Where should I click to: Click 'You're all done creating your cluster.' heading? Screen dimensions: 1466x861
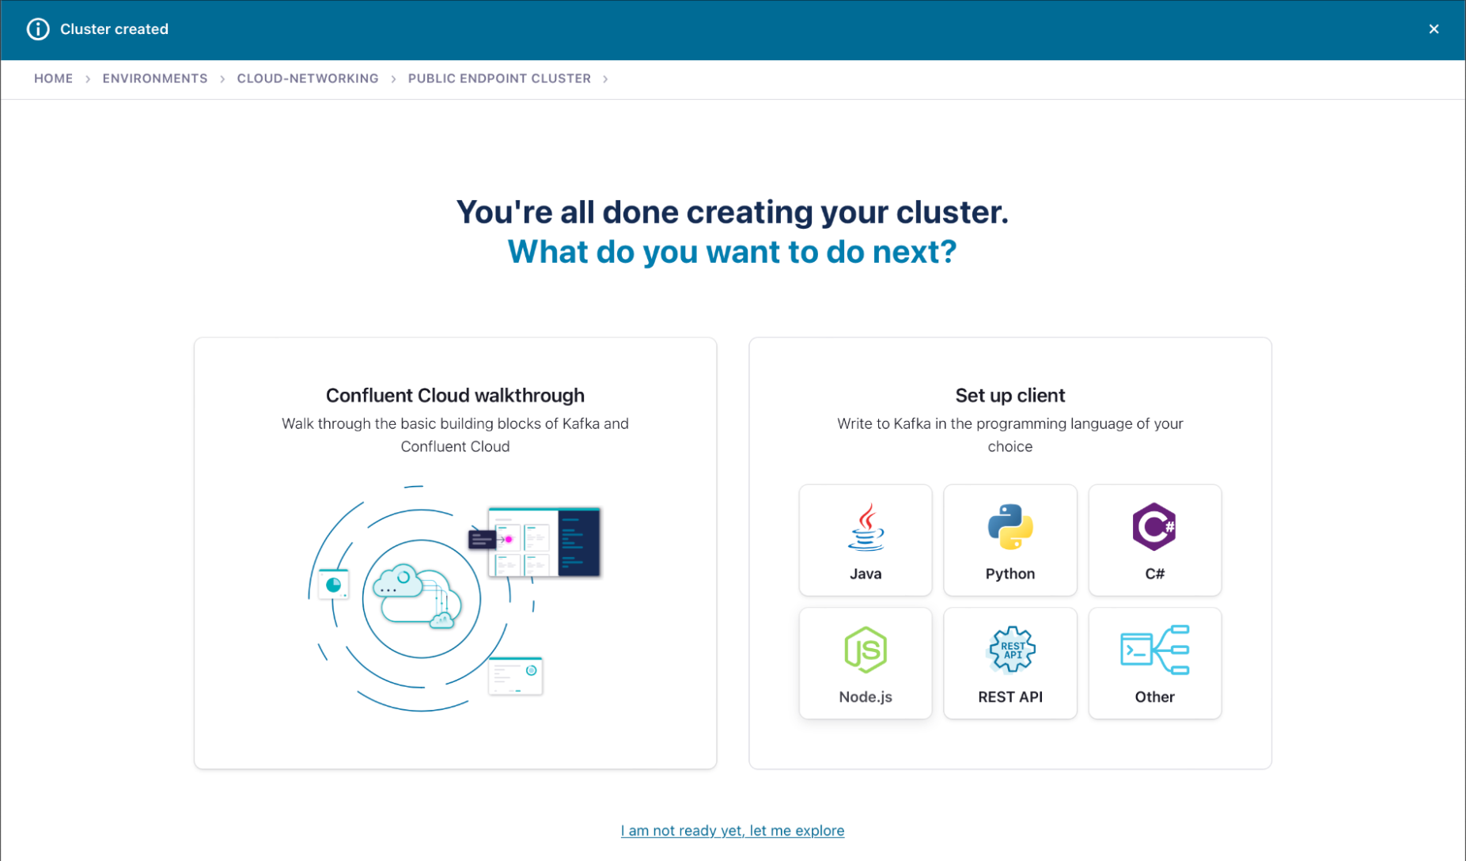[733, 212]
